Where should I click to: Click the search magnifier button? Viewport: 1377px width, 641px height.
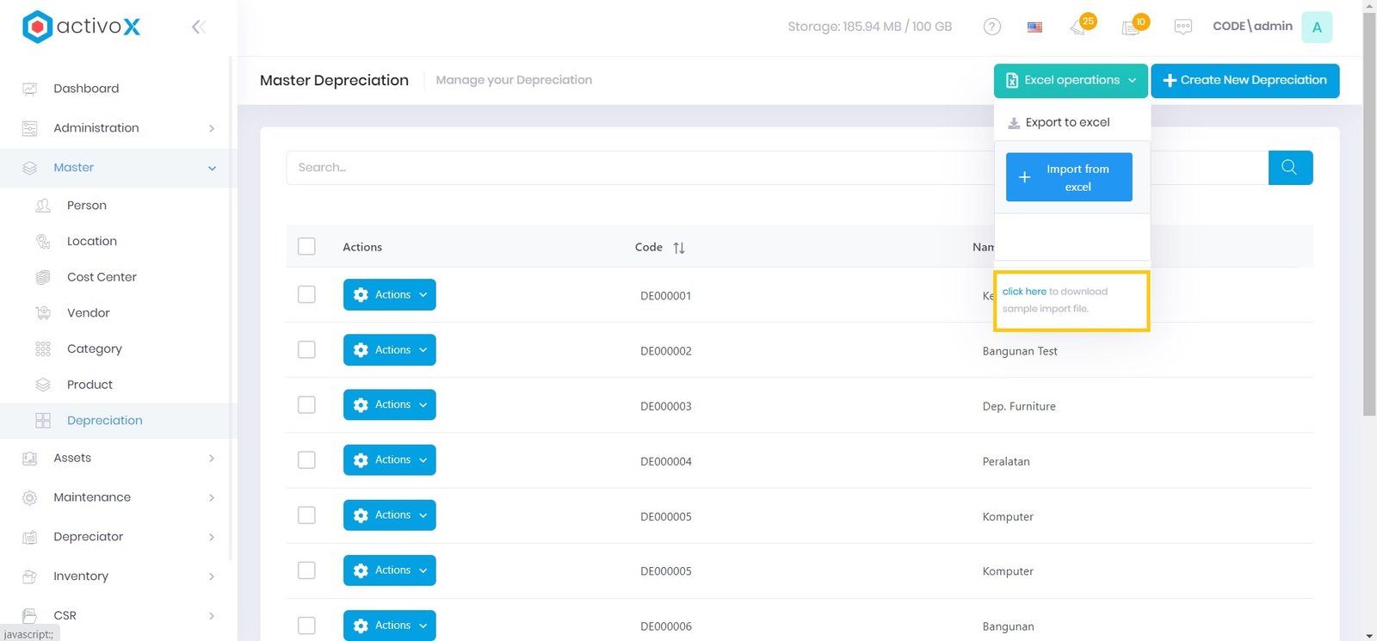point(1289,168)
